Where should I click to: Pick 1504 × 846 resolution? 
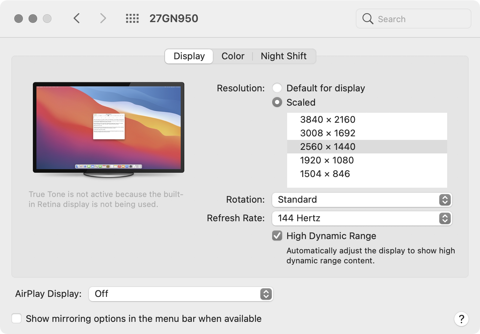367,174
